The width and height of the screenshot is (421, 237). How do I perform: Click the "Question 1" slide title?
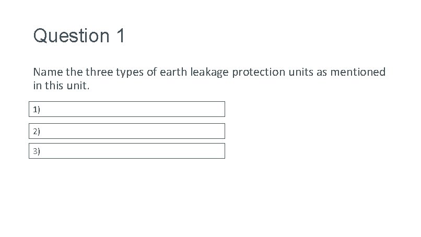79,36
